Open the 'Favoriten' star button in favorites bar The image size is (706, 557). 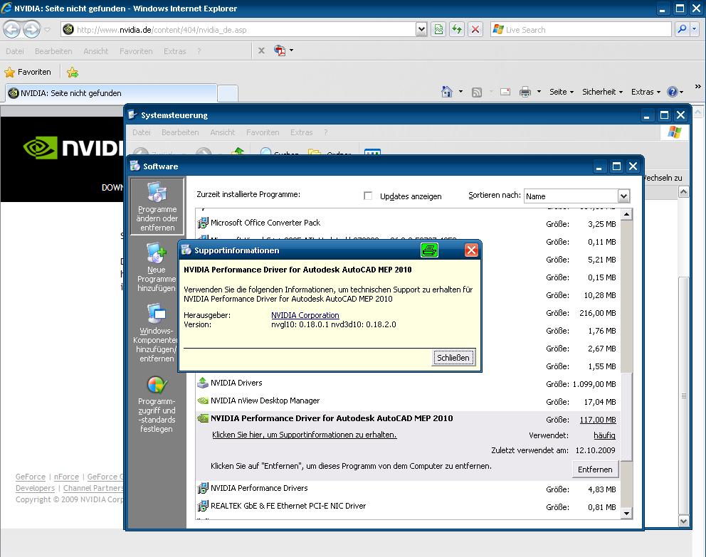(28, 72)
